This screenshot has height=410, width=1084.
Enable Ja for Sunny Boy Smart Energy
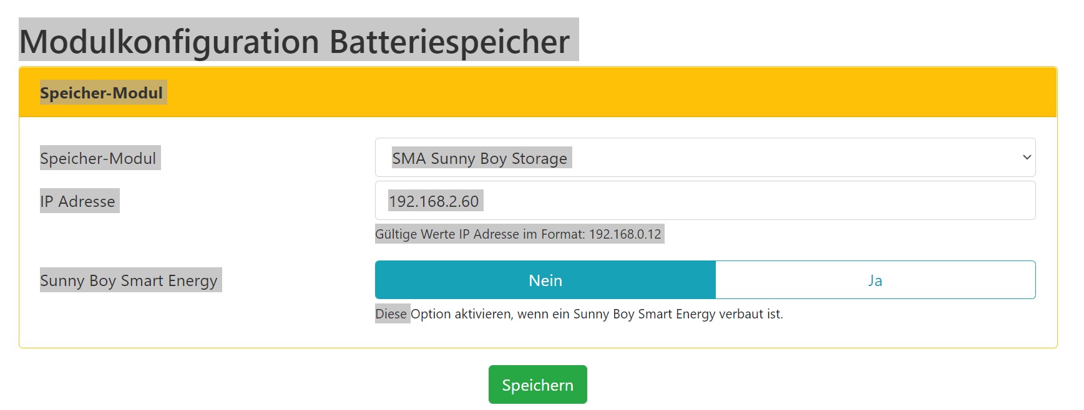click(875, 280)
